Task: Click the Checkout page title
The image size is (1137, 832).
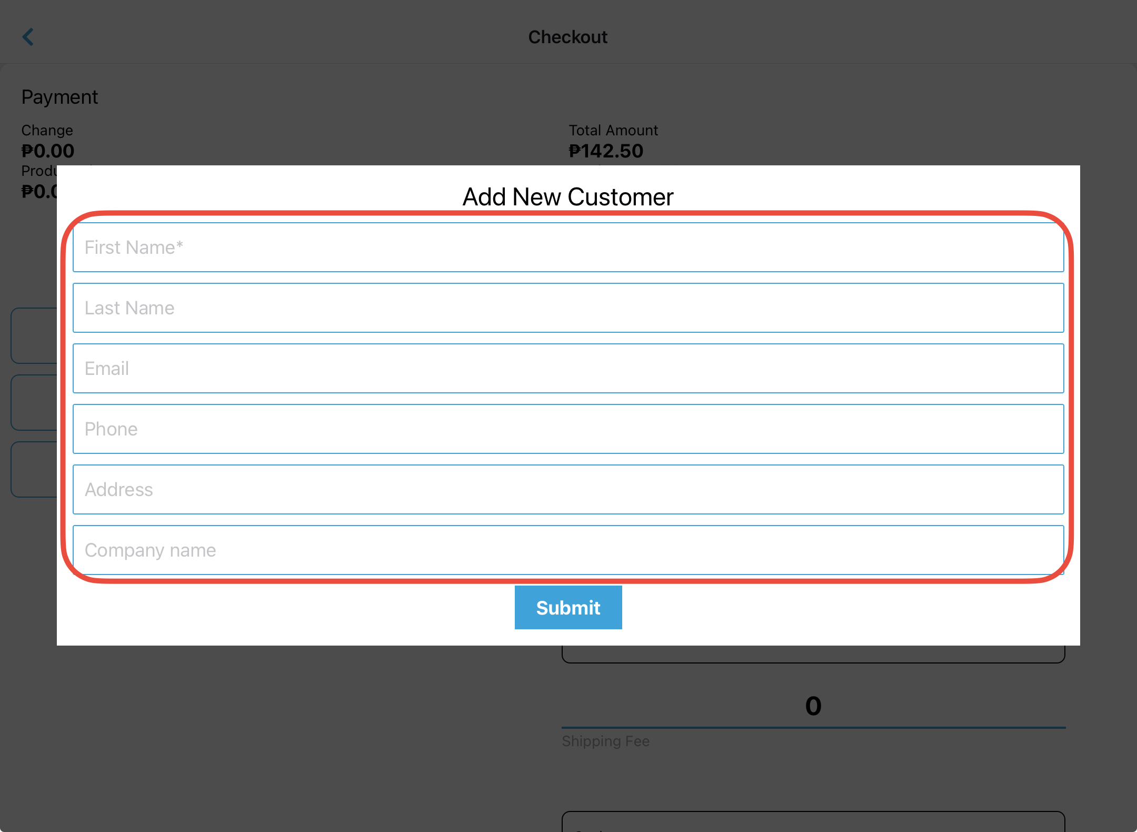Action: pyautogui.click(x=567, y=37)
